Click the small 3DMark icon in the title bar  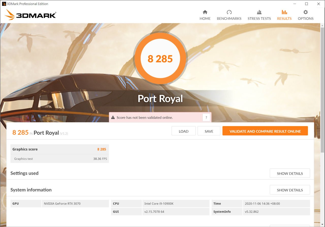(4, 4)
